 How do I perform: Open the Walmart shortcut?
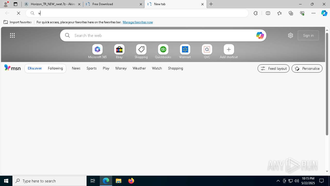(185, 51)
